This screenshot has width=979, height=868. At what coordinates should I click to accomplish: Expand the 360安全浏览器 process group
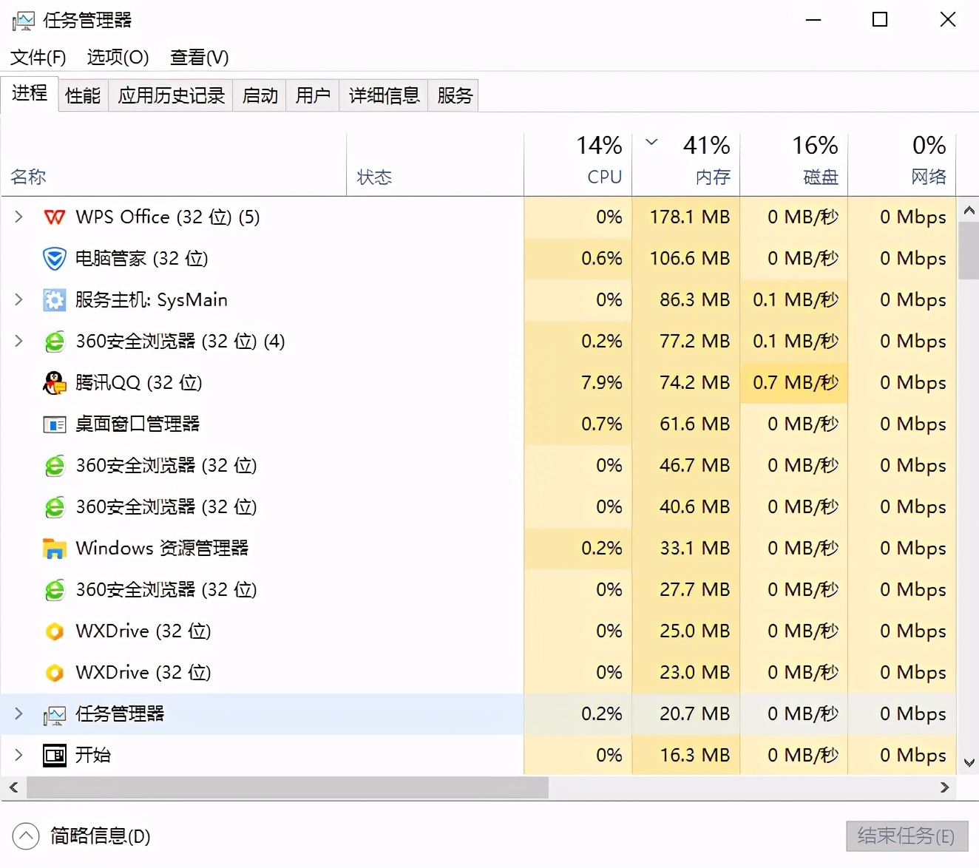(18, 341)
